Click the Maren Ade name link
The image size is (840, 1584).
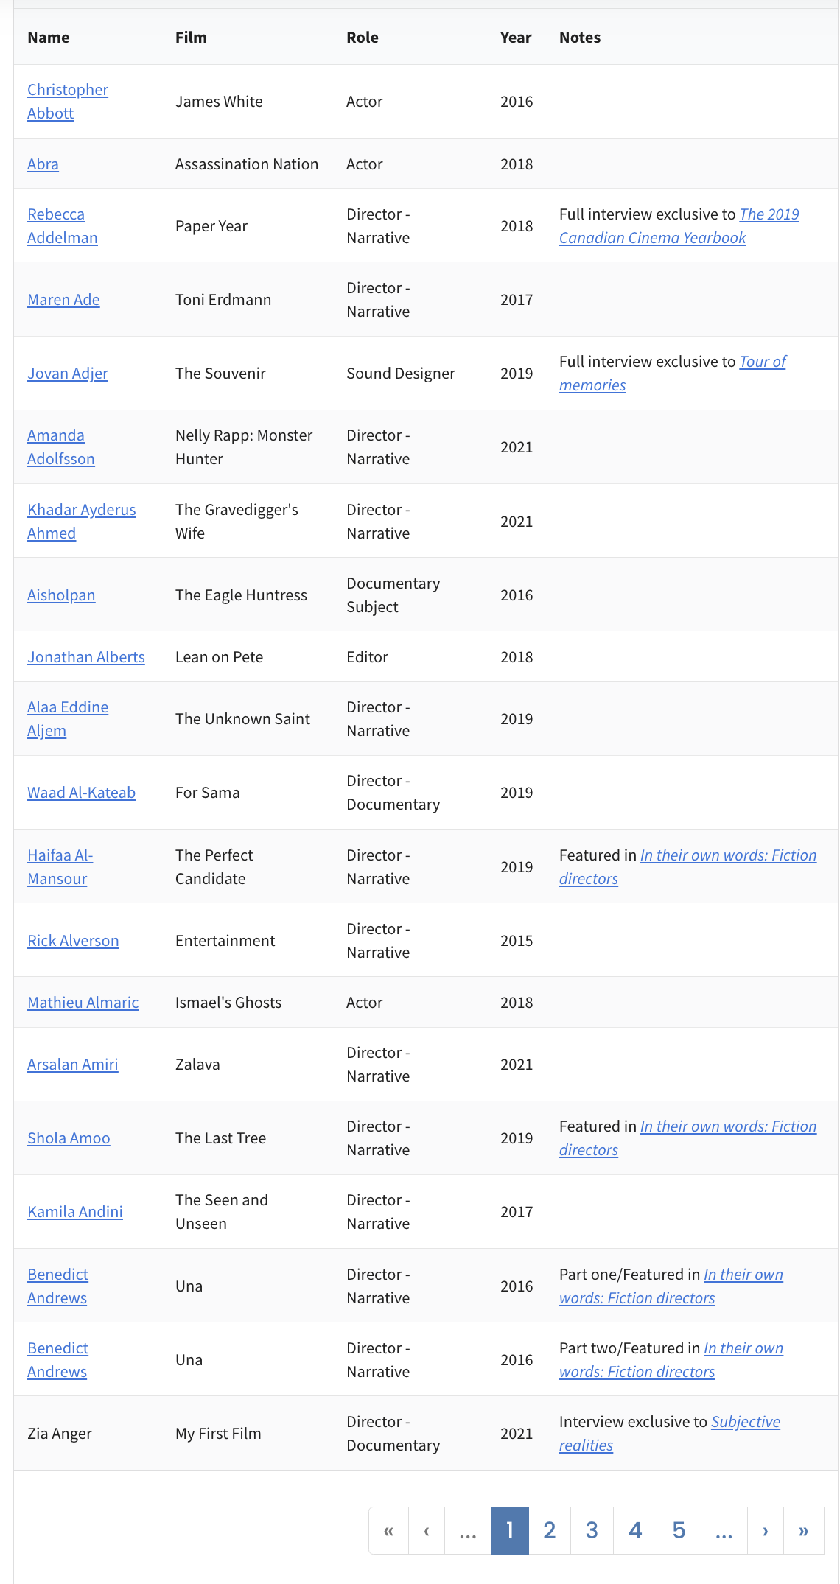click(x=63, y=300)
